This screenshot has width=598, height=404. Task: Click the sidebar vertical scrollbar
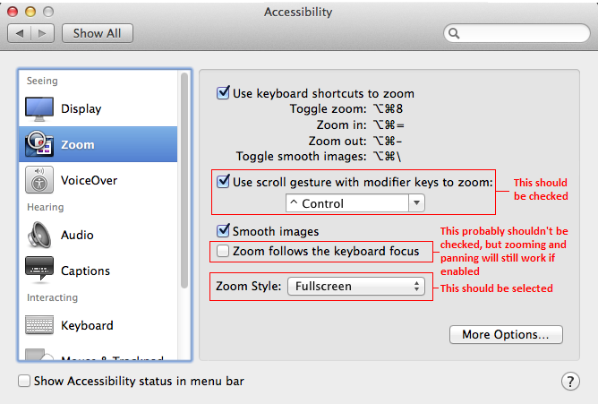[x=184, y=181]
